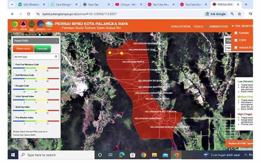Open Microsoft Store from taskbar
Viewport: 261px width, 163px height.
133,155
